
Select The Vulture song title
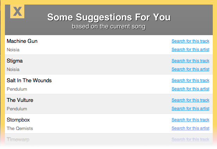20,100
